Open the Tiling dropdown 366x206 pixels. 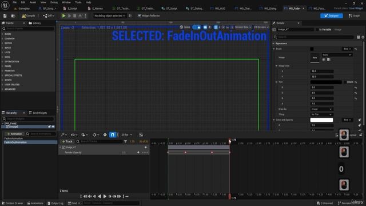tap(321, 114)
